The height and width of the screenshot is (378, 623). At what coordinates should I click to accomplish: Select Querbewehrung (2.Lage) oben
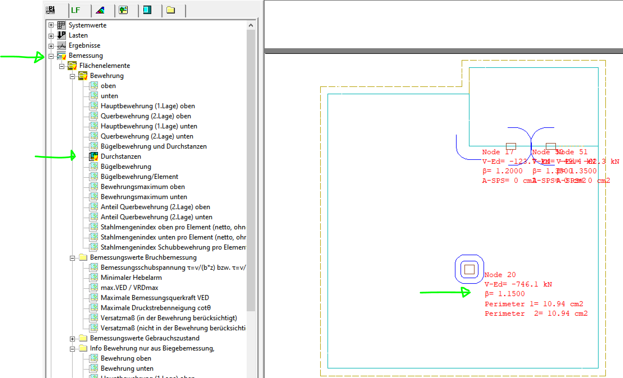click(x=146, y=116)
